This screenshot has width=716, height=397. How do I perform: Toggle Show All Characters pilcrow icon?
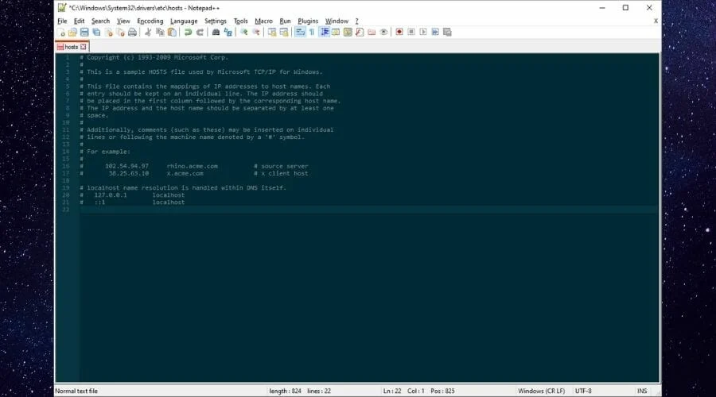(312, 33)
